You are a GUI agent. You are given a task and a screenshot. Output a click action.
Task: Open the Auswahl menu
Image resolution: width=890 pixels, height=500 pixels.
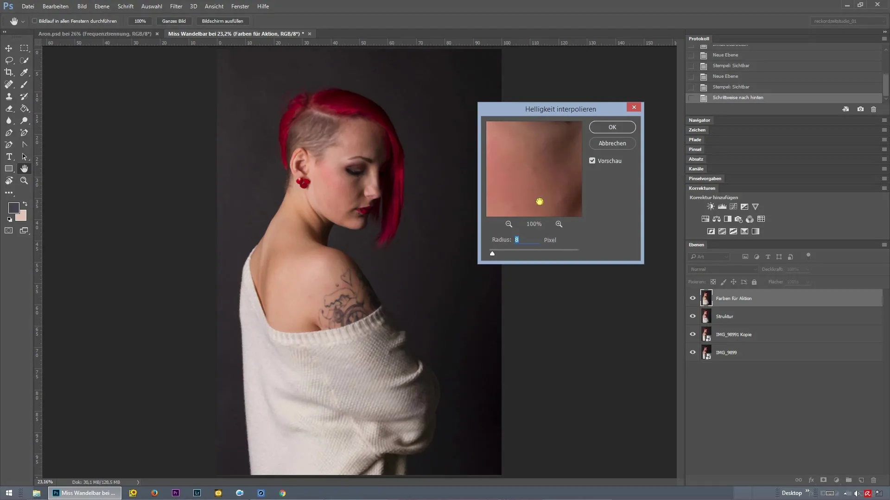pyautogui.click(x=152, y=6)
